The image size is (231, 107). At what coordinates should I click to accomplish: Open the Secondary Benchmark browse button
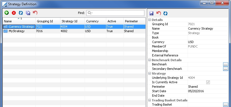tap(226, 69)
